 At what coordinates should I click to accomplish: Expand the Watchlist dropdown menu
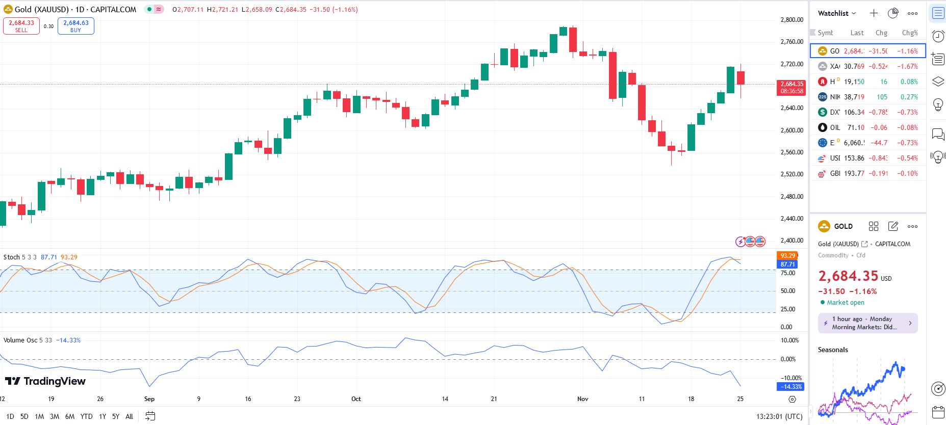(837, 13)
